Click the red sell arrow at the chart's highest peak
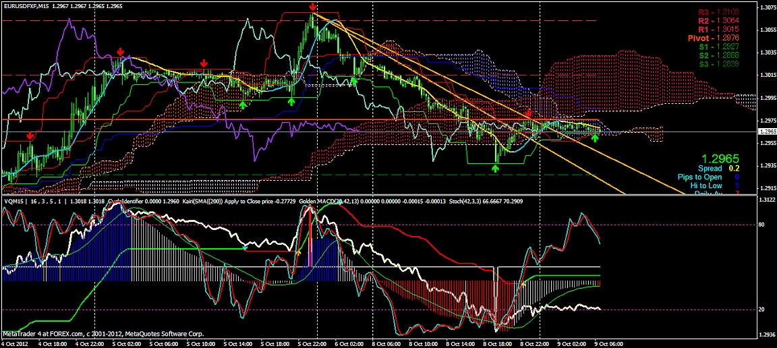The image size is (777, 348). click(x=313, y=7)
